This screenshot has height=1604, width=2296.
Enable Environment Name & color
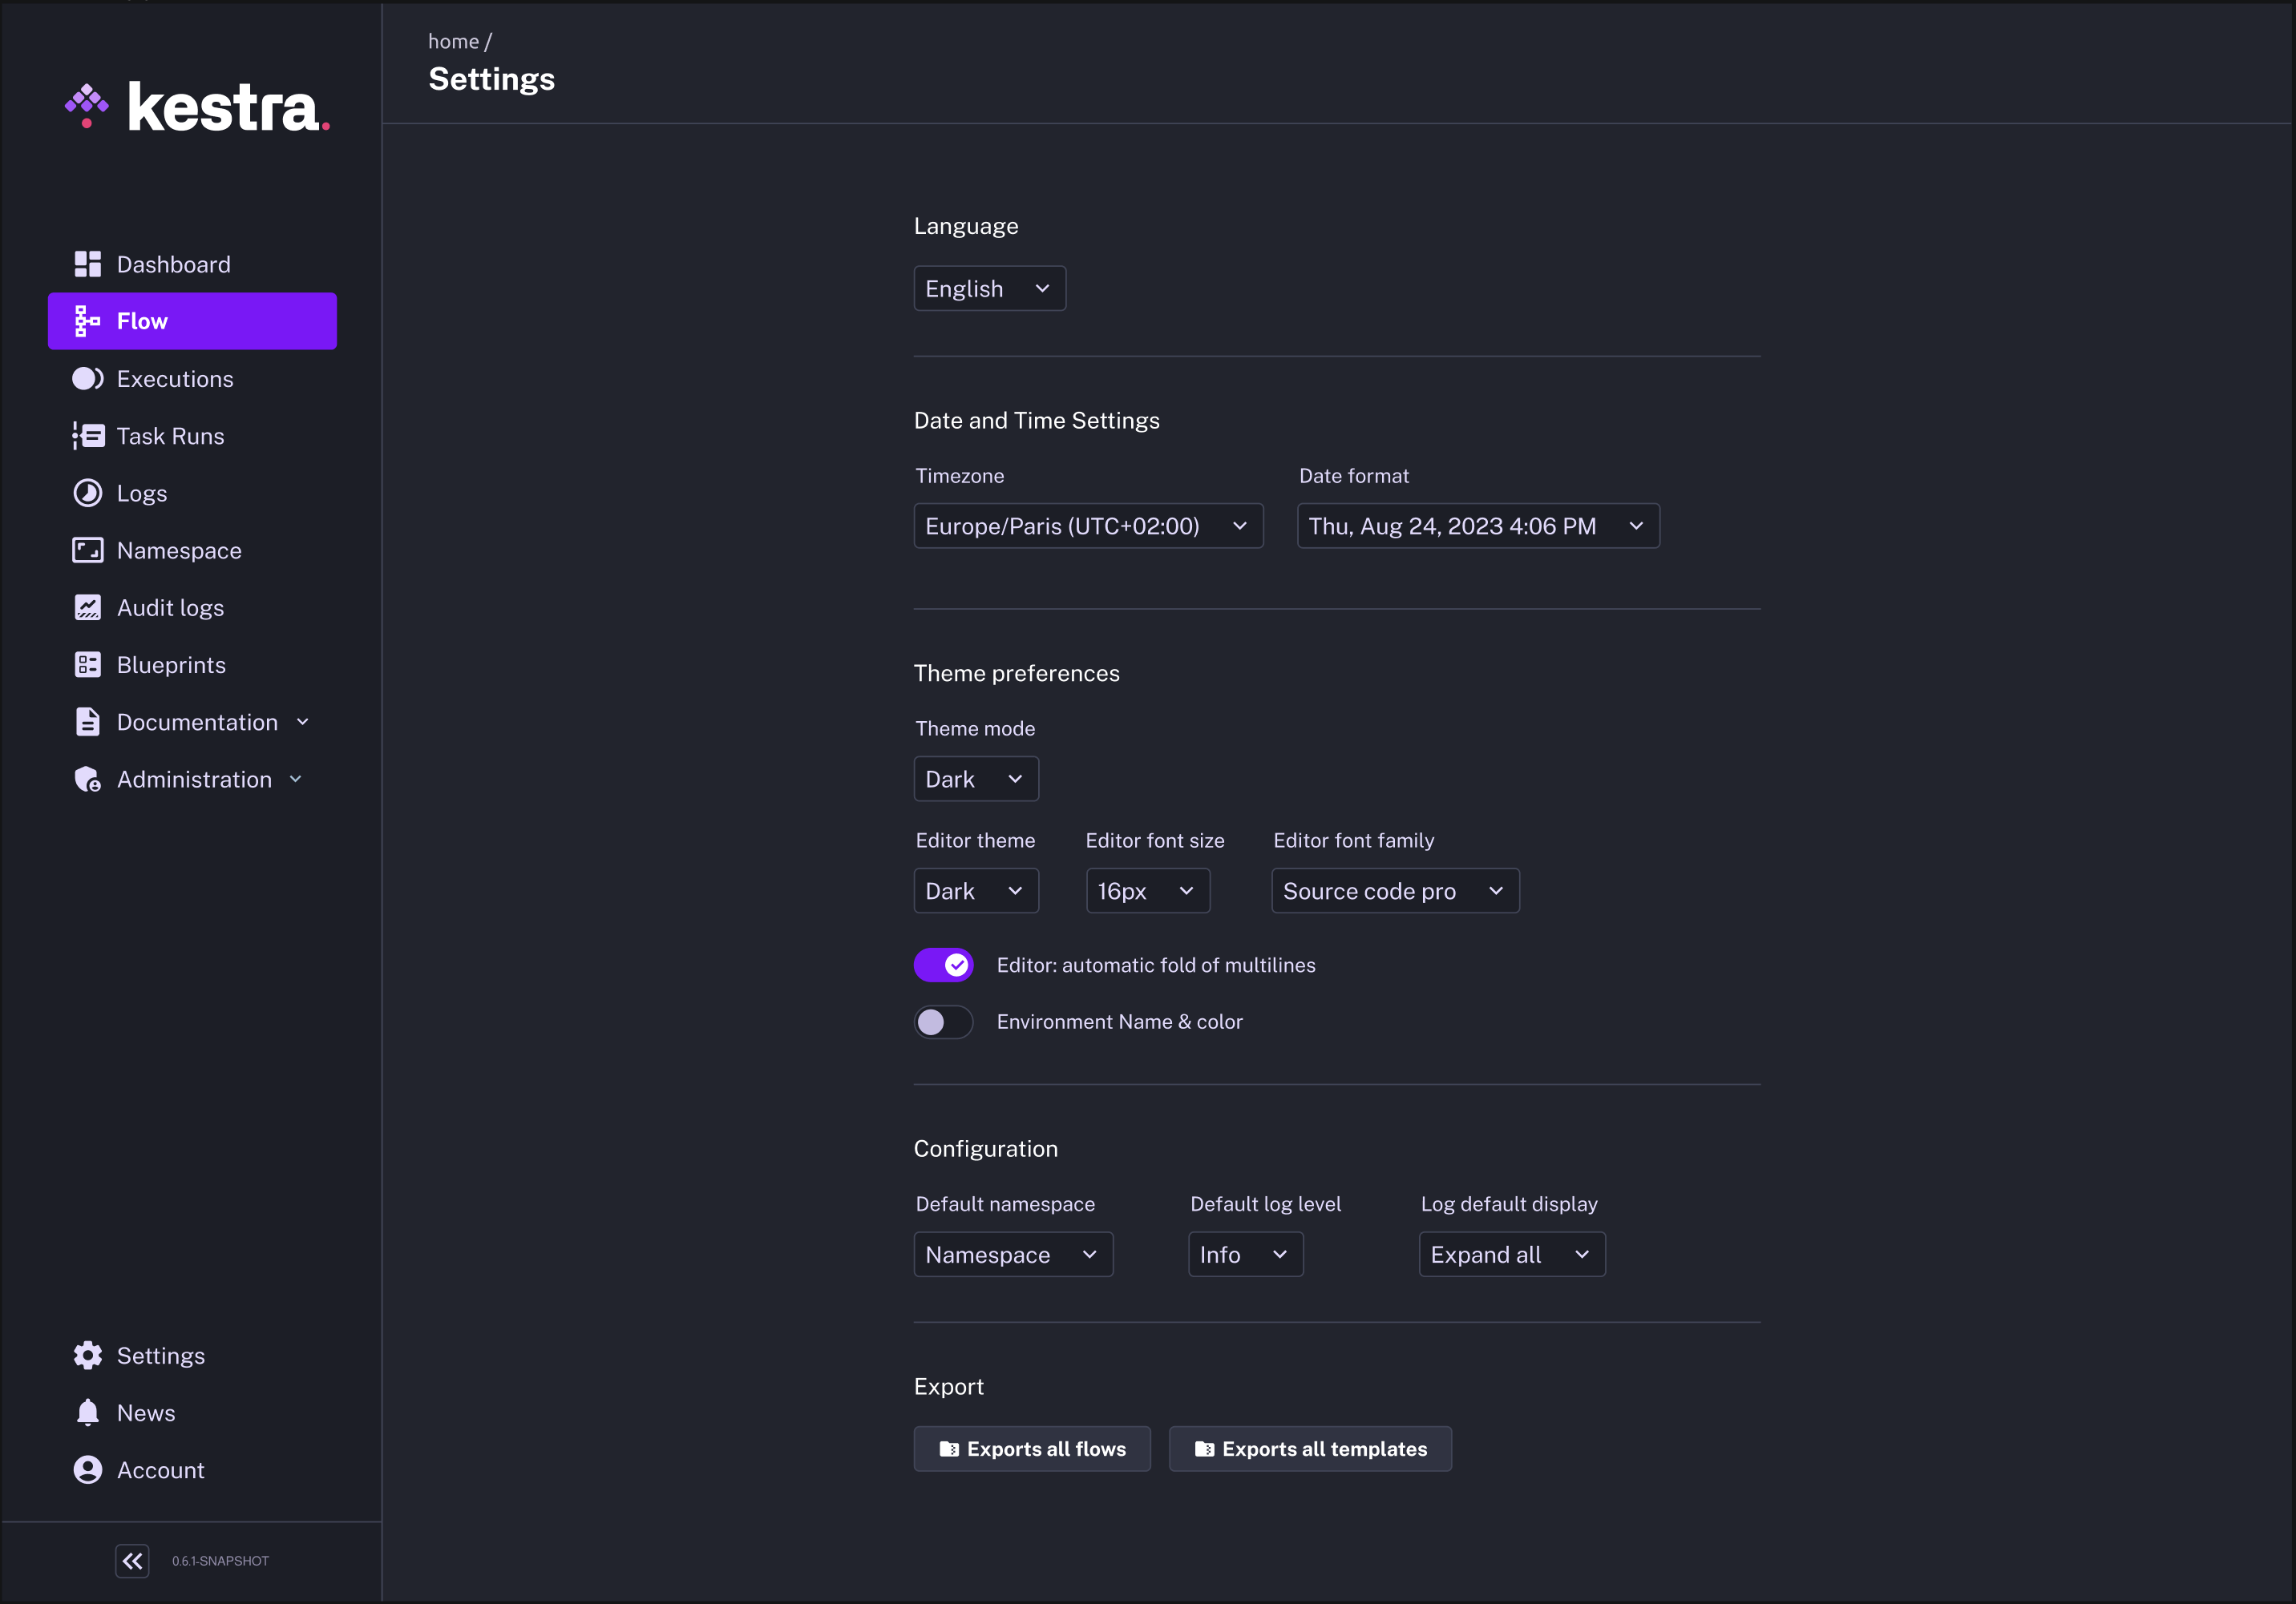pos(943,1022)
